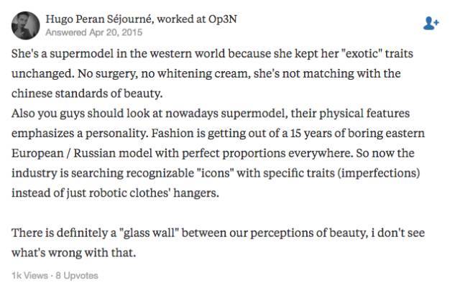This screenshot has height=288, width=460.
Task: Click the closing line 'what's wrong with that.'
Action: click(x=73, y=253)
